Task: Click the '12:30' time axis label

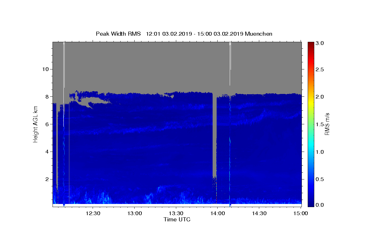Action: [x=93, y=214]
